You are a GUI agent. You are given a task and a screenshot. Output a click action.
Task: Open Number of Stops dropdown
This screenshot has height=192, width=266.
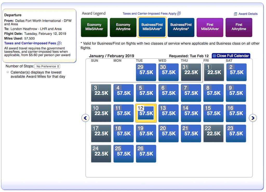[47, 66]
